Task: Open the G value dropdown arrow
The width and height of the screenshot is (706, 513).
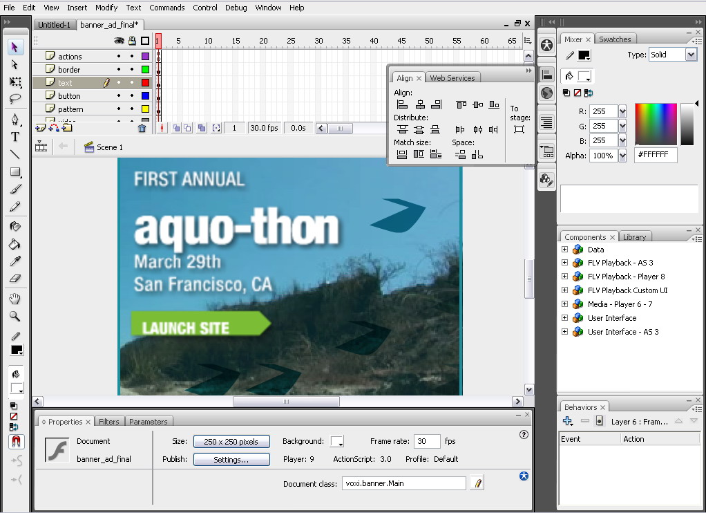Action: point(622,126)
